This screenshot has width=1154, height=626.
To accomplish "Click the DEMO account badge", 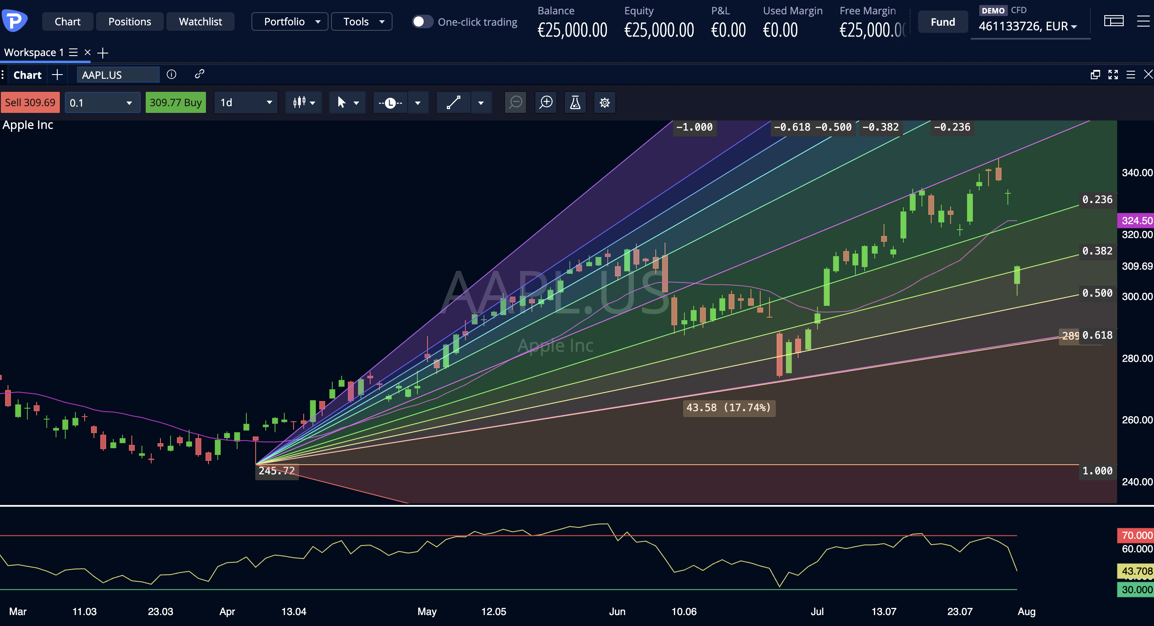I will pos(993,10).
